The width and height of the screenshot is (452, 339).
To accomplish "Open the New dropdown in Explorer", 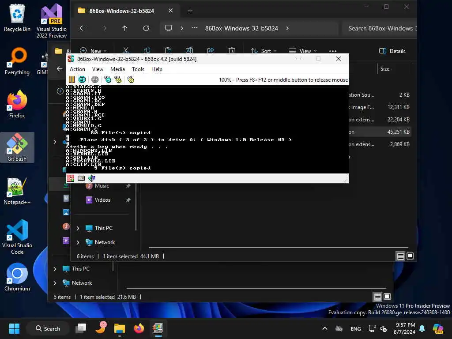I will click(x=93, y=51).
